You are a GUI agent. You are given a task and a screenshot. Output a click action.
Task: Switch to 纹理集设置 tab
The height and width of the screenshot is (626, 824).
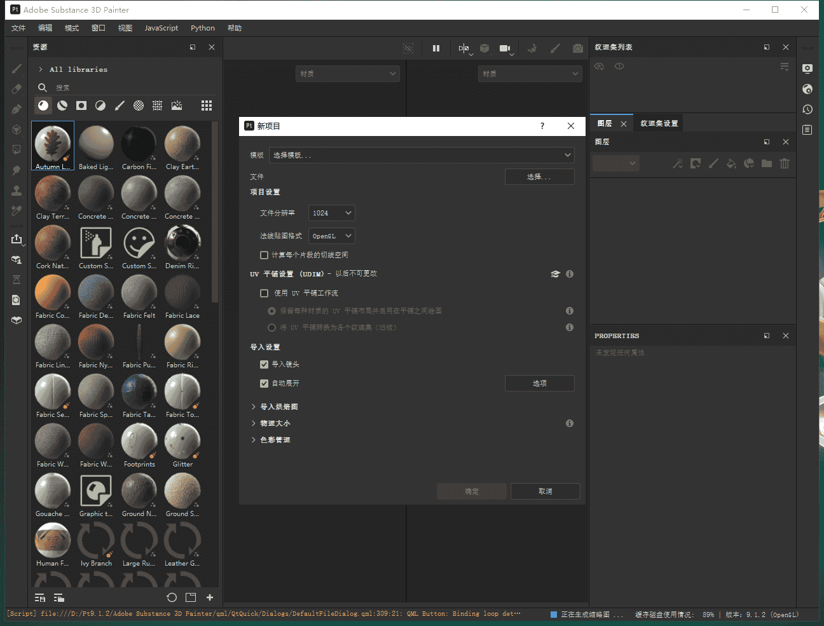(659, 123)
